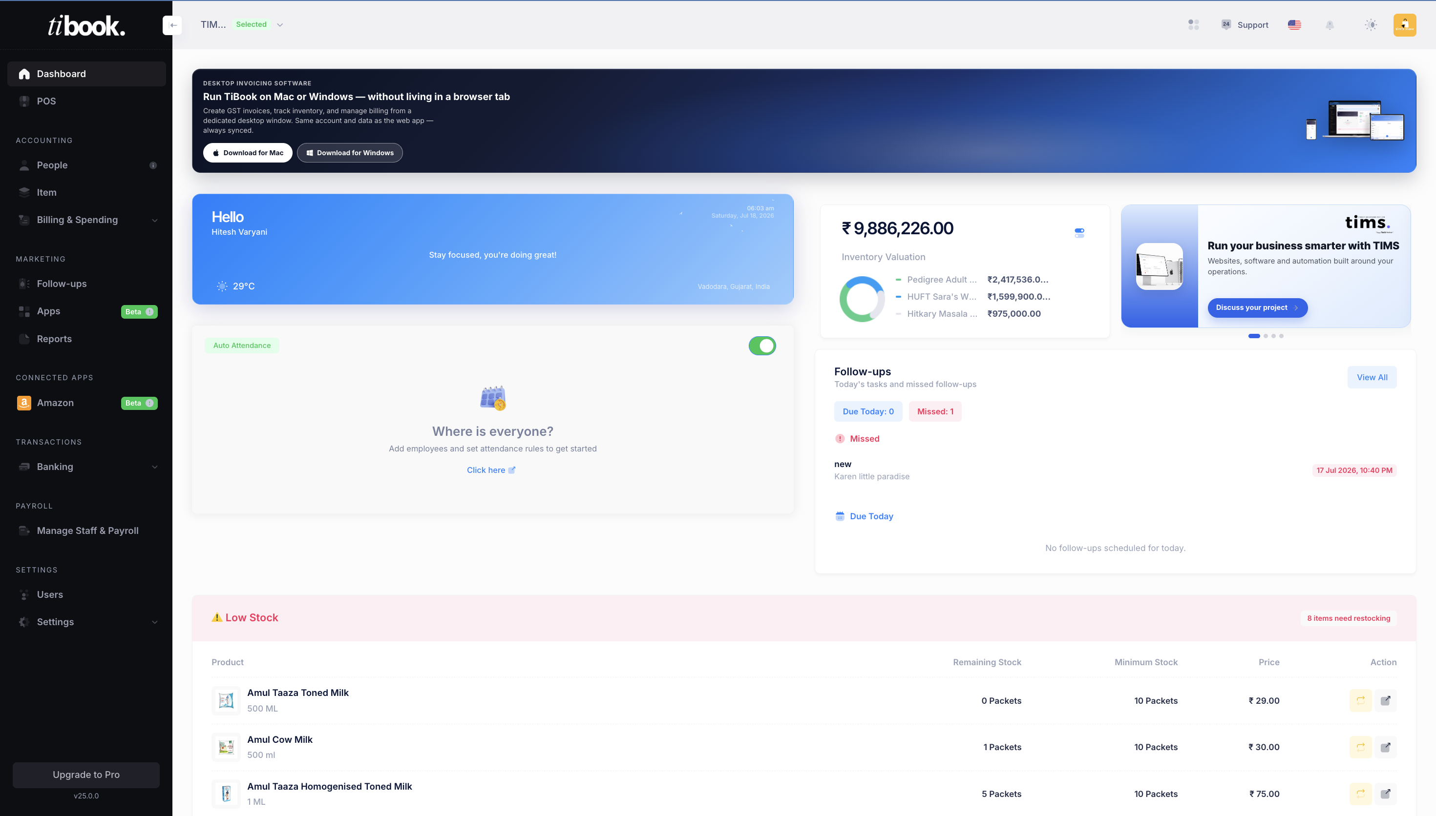Screen dimensions: 1436x816
Task: Open the Item section
Action: point(86,193)
